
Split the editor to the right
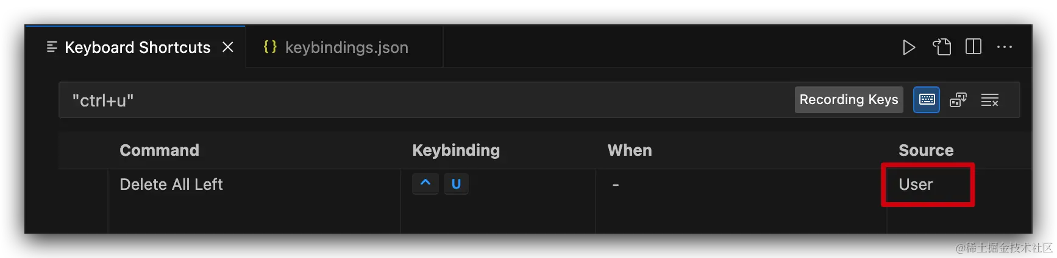[x=973, y=47]
